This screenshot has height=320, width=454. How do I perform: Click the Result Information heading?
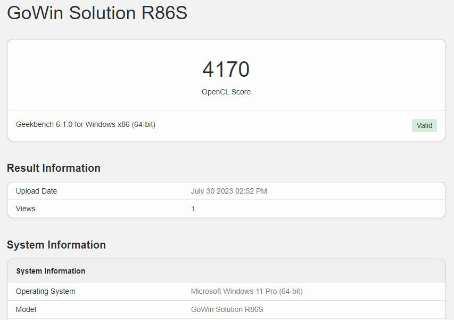tap(54, 168)
